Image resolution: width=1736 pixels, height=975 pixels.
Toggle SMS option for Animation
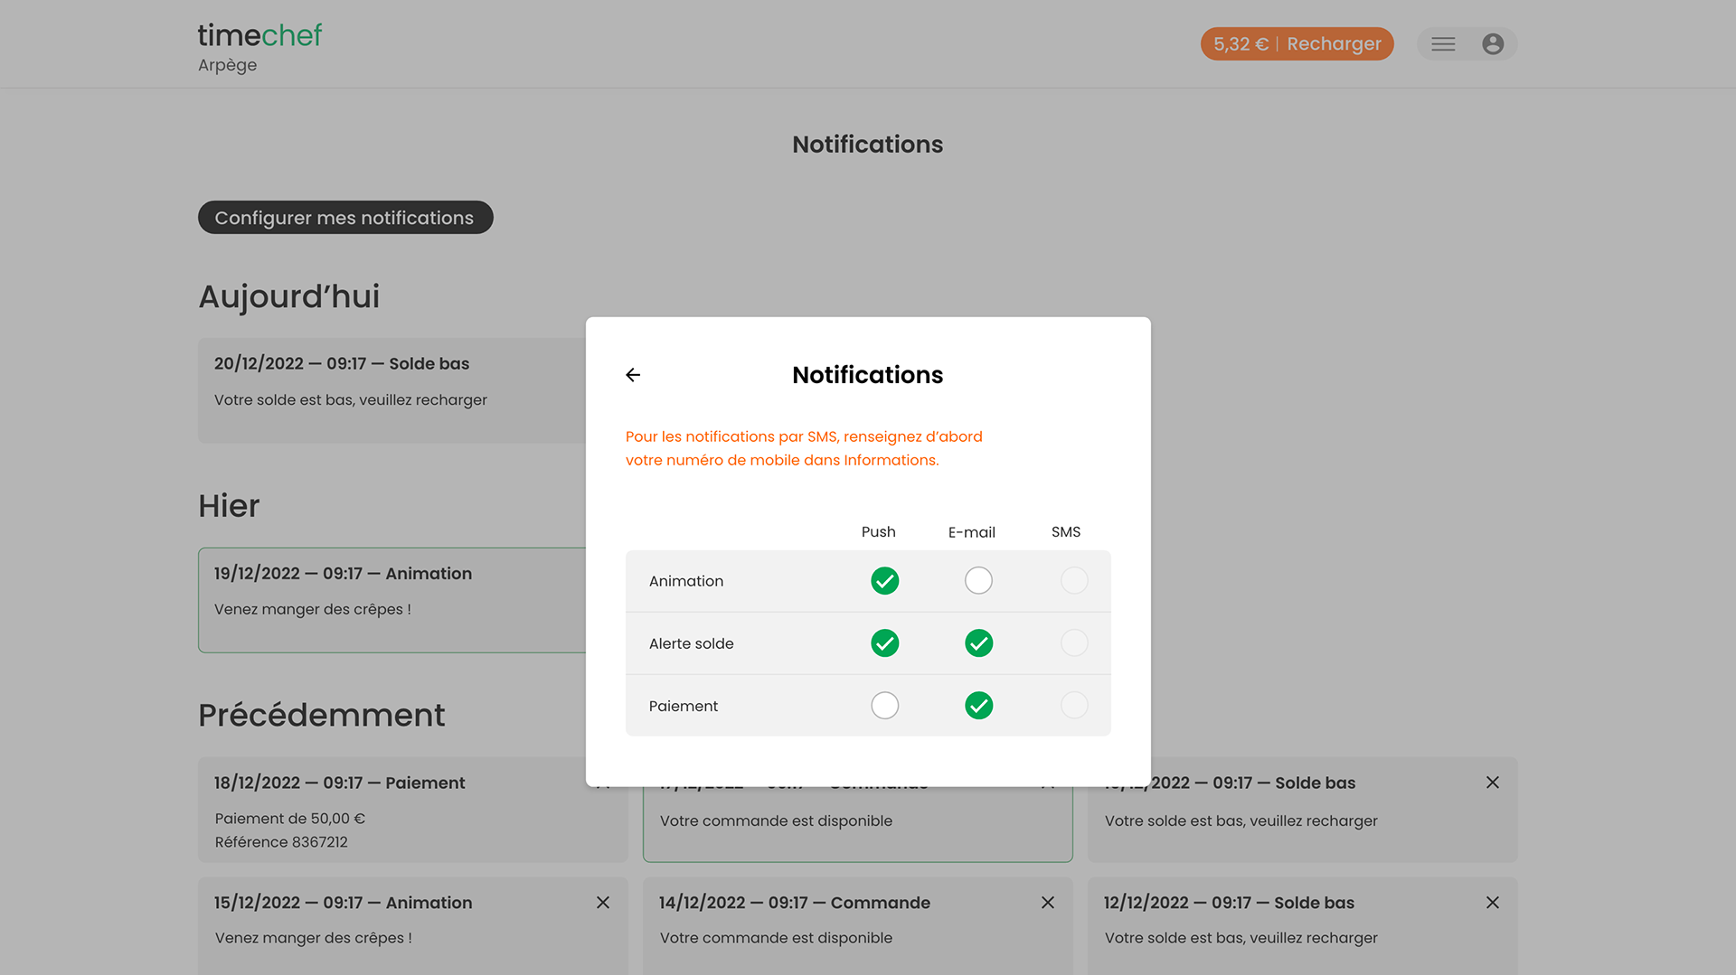click(x=1074, y=581)
